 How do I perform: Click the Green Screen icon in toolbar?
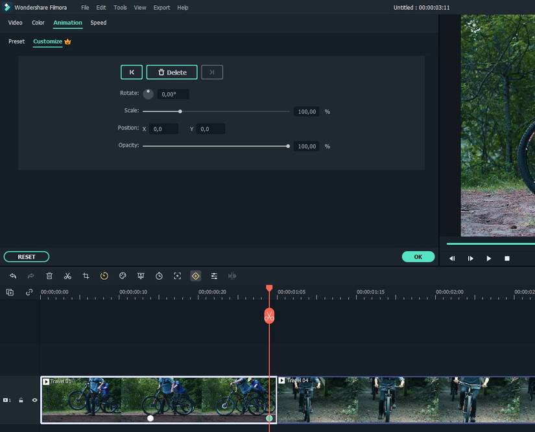click(141, 276)
